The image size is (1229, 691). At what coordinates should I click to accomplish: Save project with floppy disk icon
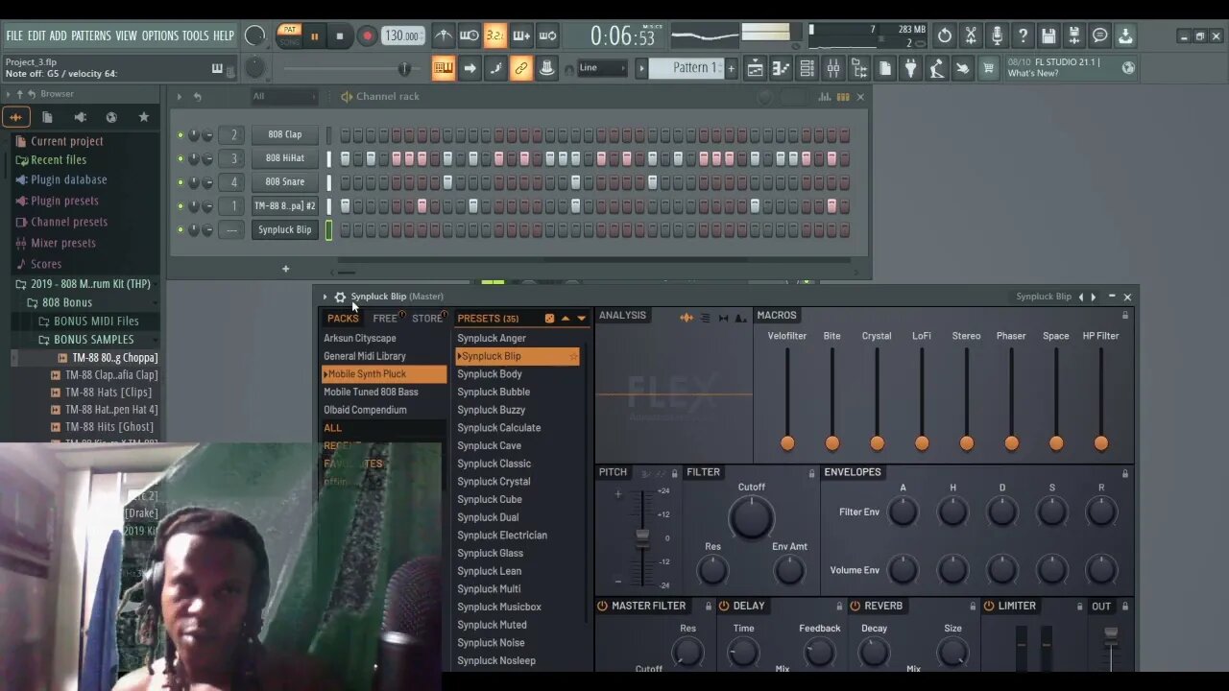click(x=1048, y=36)
